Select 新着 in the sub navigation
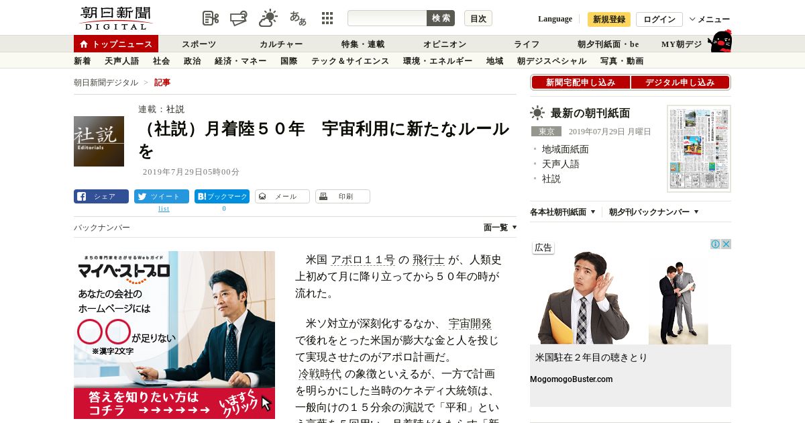The image size is (805, 423). pyautogui.click(x=83, y=61)
